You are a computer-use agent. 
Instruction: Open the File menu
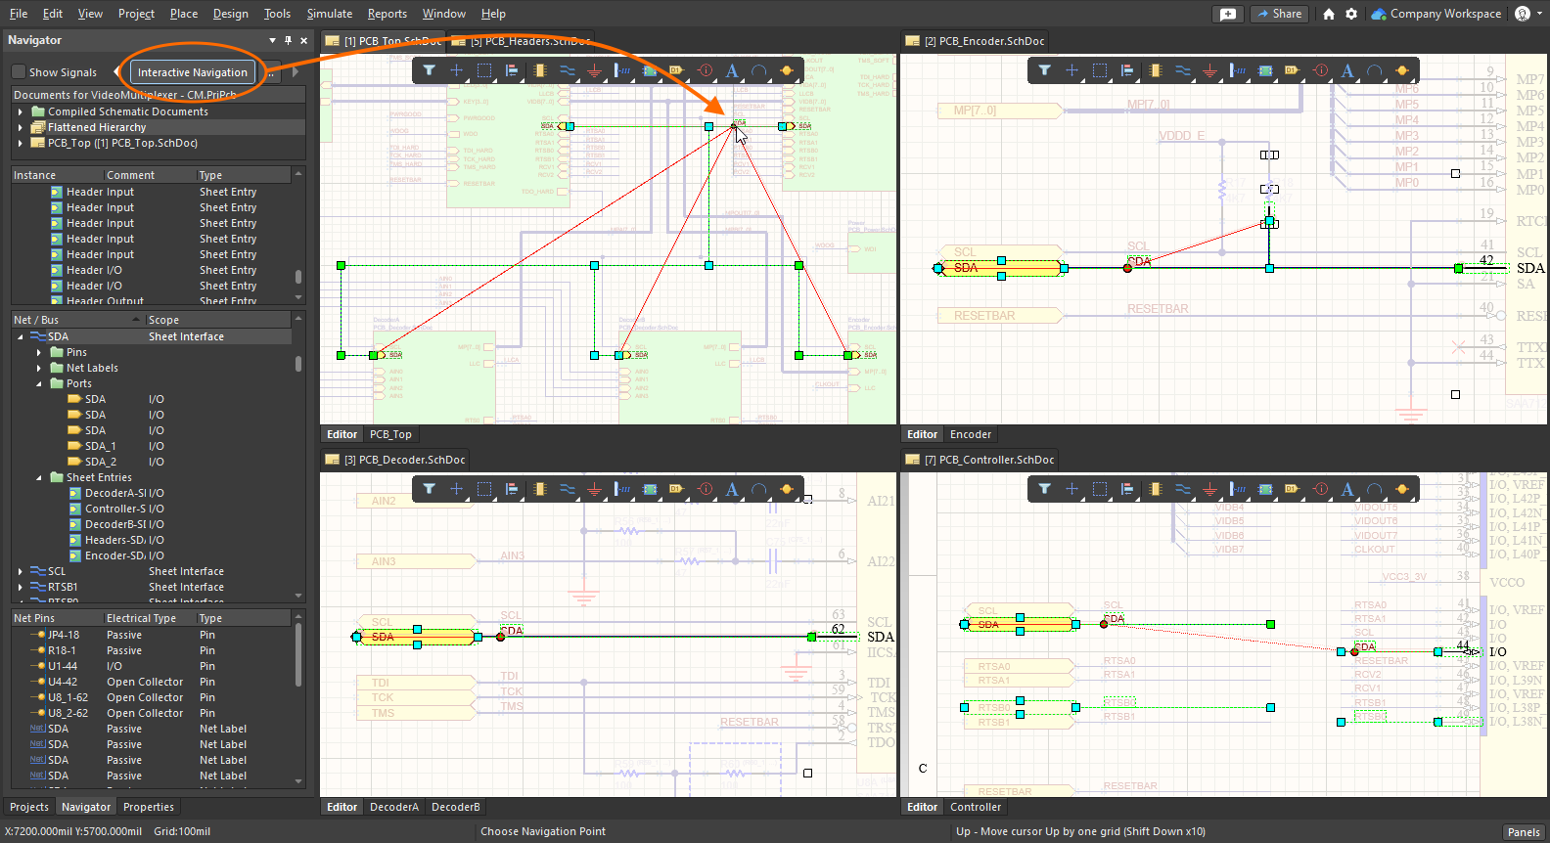[19, 14]
